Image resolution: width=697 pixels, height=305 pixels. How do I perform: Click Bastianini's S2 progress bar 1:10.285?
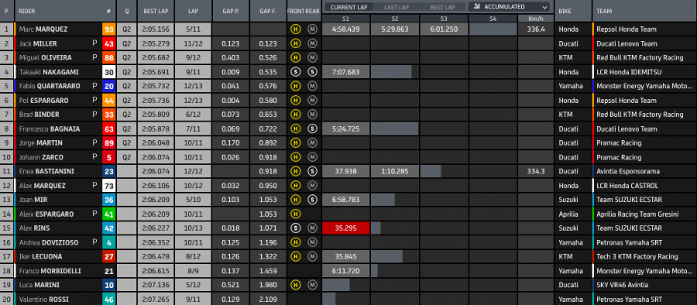point(395,171)
